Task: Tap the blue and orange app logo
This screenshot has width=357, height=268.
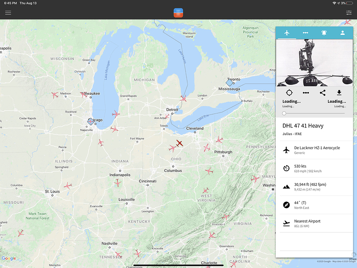Action: coord(178,13)
